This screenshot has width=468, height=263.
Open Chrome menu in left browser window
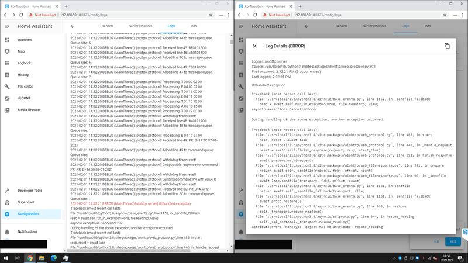pyautogui.click(x=229, y=15)
